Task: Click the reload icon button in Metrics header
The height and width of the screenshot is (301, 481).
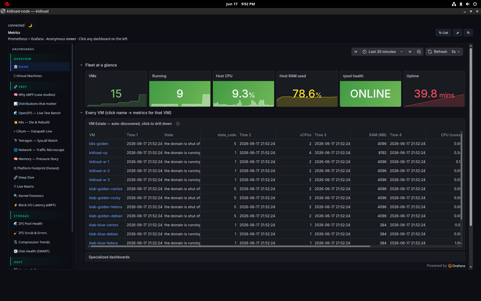Action: pyautogui.click(x=468, y=33)
